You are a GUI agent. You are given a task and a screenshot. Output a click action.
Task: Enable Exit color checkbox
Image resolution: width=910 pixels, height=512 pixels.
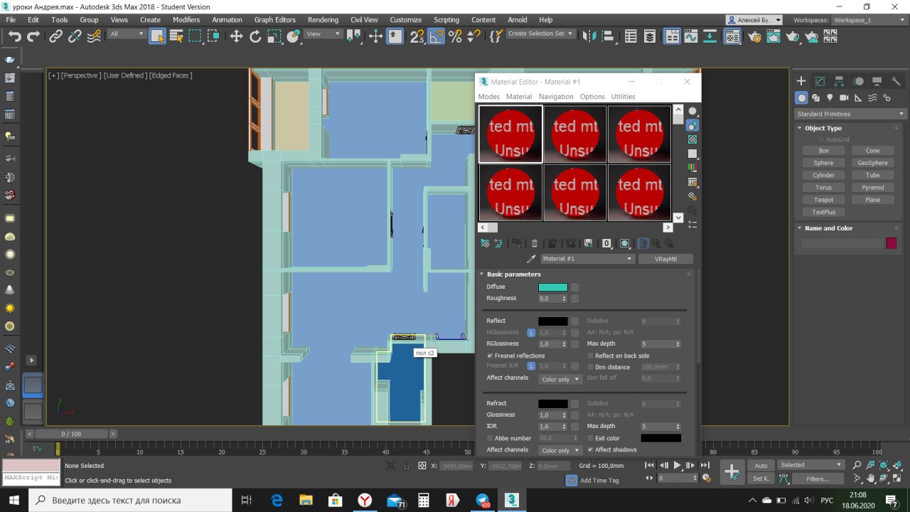[x=590, y=438]
